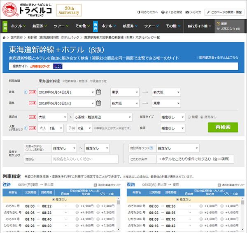Open domestic 航空券 menu
The image size is (247, 233).
coord(40,26)
